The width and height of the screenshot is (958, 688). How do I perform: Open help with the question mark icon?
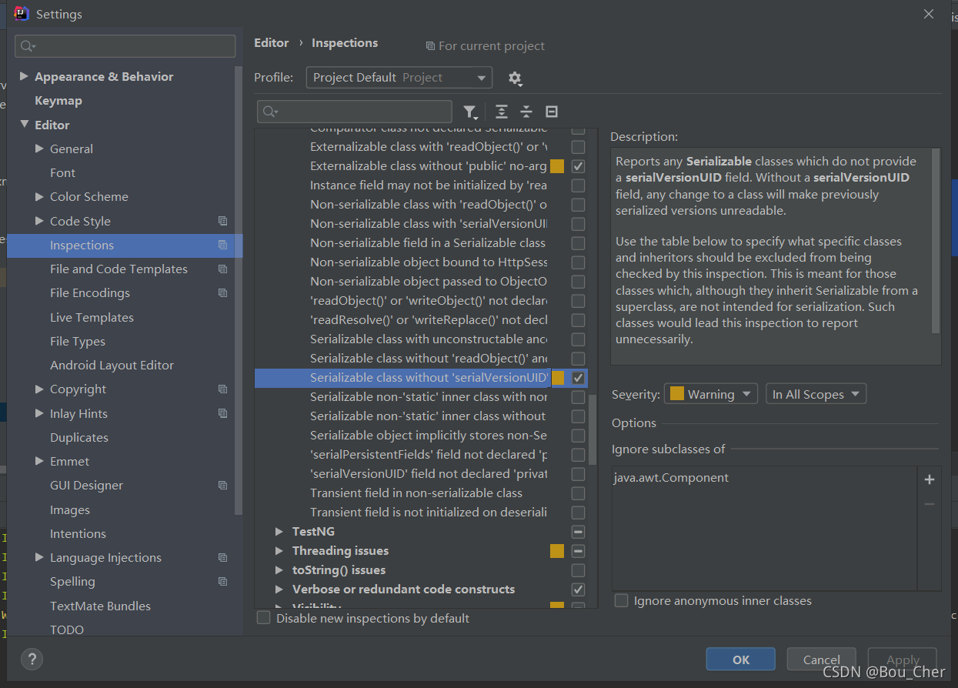point(32,659)
